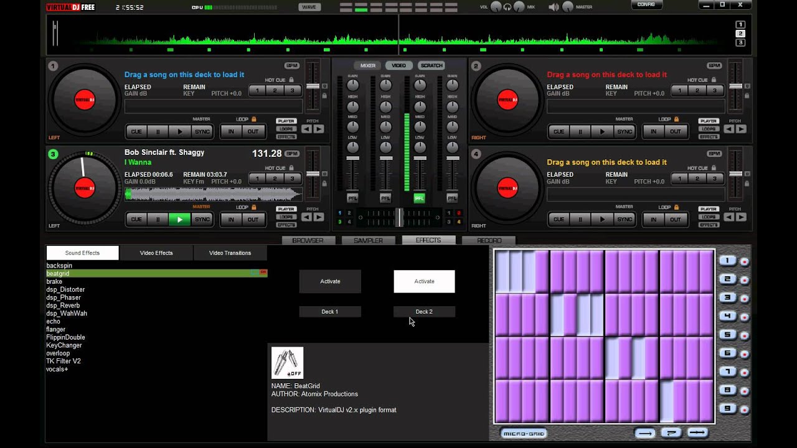The image size is (797, 448).
Task: Click the first channel volume fader
Action: [352, 159]
